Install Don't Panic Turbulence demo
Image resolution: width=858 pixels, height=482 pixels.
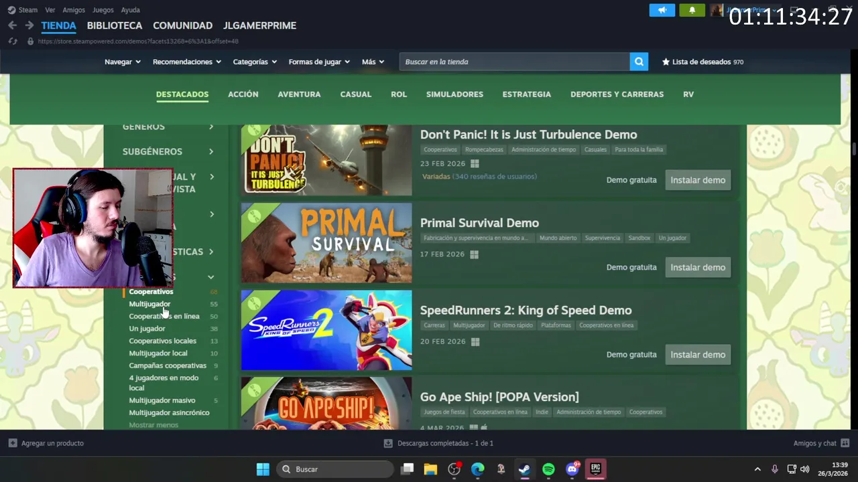click(x=698, y=180)
